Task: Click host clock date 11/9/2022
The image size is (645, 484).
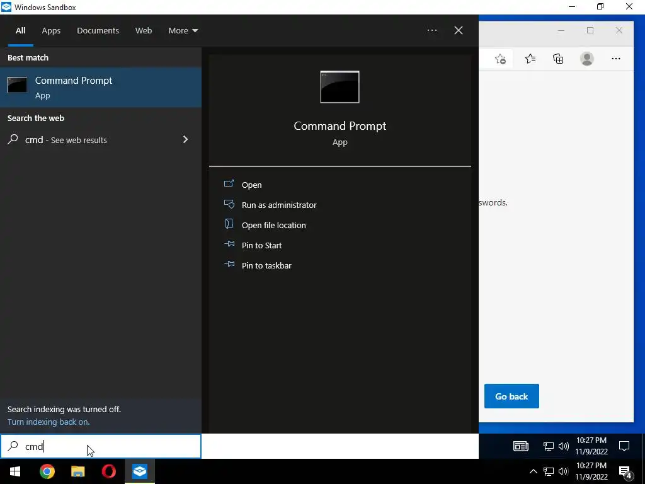Action: click(591, 476)
